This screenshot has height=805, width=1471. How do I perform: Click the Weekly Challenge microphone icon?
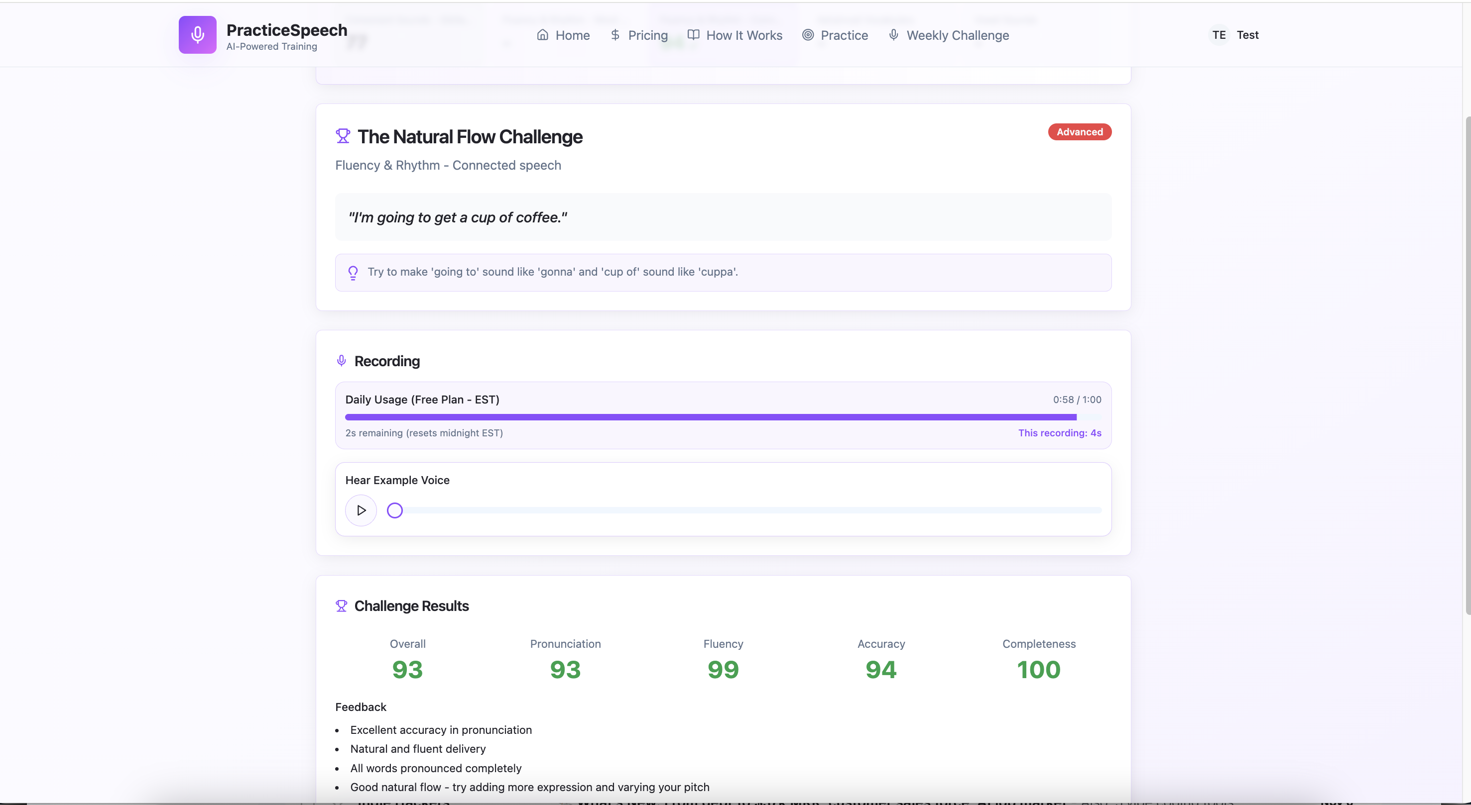[x=894, y=35]
